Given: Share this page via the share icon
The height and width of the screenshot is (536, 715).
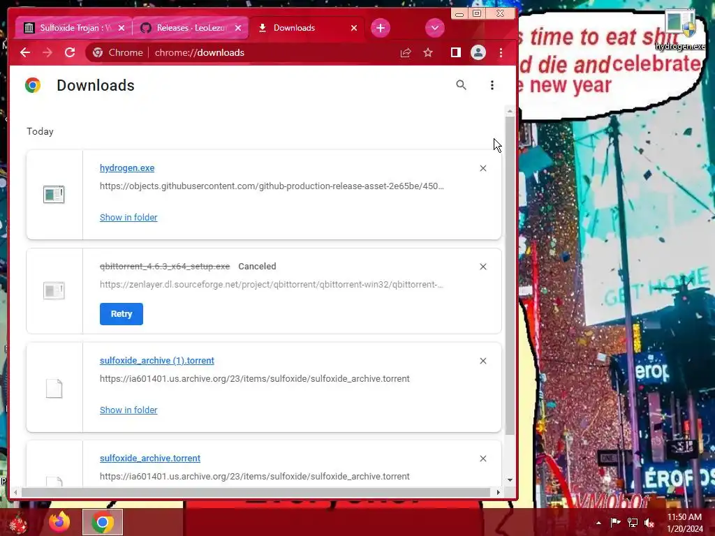Looking at the screenshot, I should click(406, 53).
